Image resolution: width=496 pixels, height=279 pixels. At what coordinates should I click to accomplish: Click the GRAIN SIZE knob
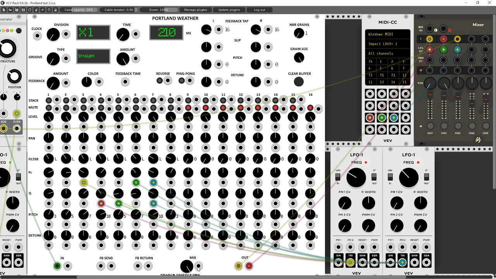[299, 58]
